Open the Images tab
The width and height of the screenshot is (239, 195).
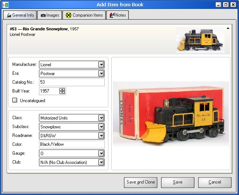coord(49,15)
